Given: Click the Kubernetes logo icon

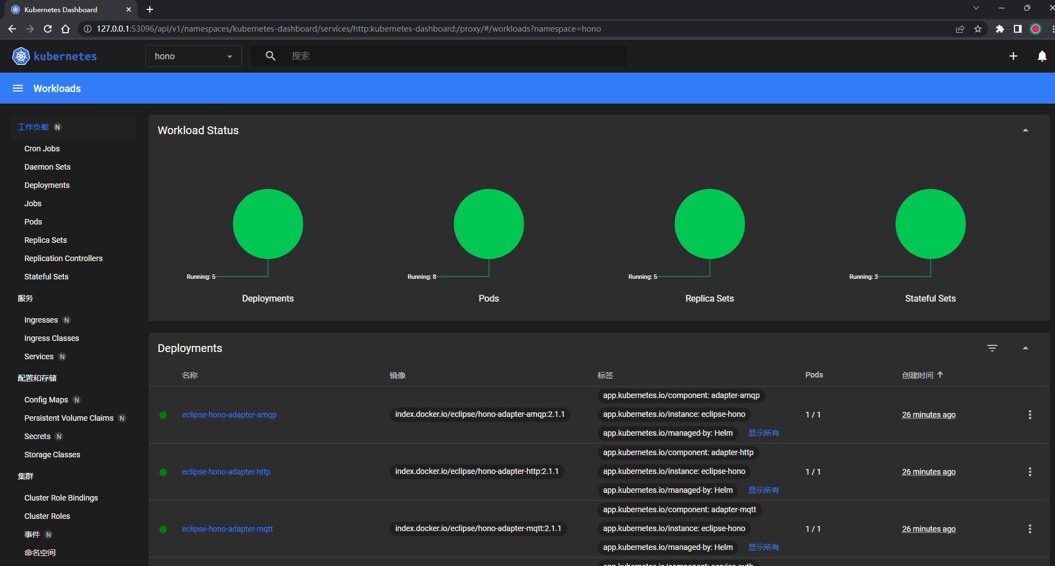Looking at the screenshot, I should 21,56.
